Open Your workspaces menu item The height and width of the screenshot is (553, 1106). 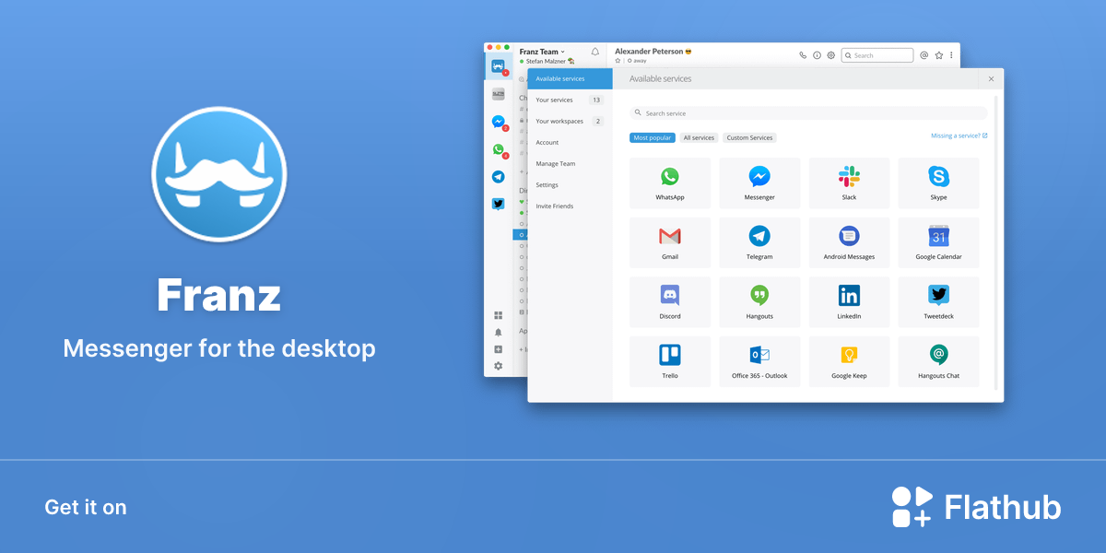(x=570, y=121)
